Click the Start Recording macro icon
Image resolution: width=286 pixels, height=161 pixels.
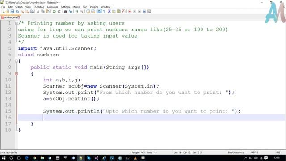tap(130, 11)
